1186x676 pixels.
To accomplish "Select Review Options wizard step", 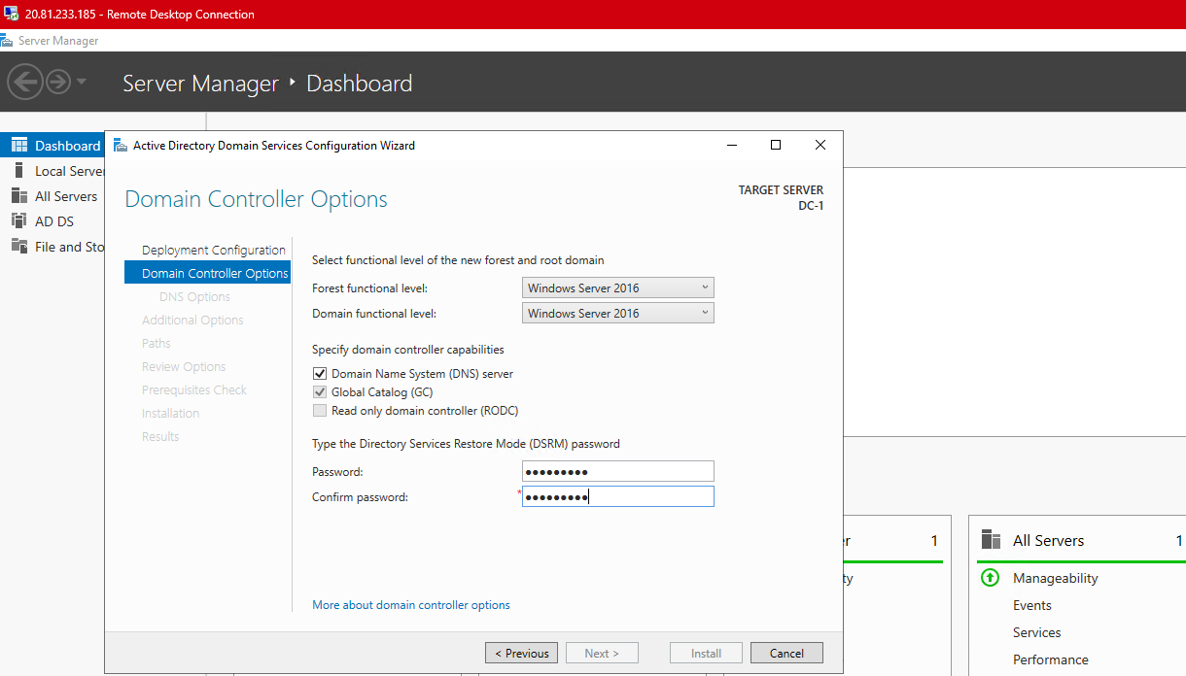I will coord(184,367).
